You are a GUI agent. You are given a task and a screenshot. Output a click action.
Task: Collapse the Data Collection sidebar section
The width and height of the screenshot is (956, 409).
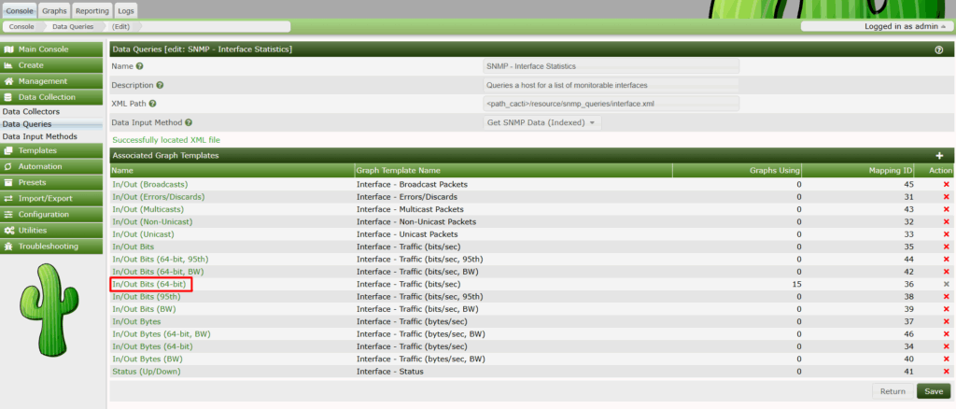point(52,97)
